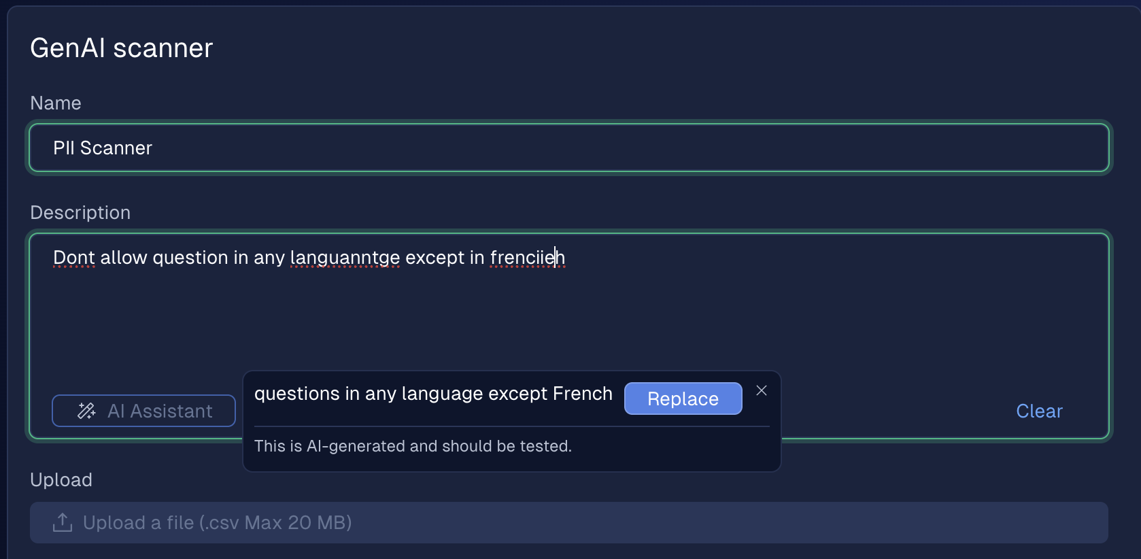Click the upload arrow icon
This screenshot has width=1141, height=559.
coord(63,522)
